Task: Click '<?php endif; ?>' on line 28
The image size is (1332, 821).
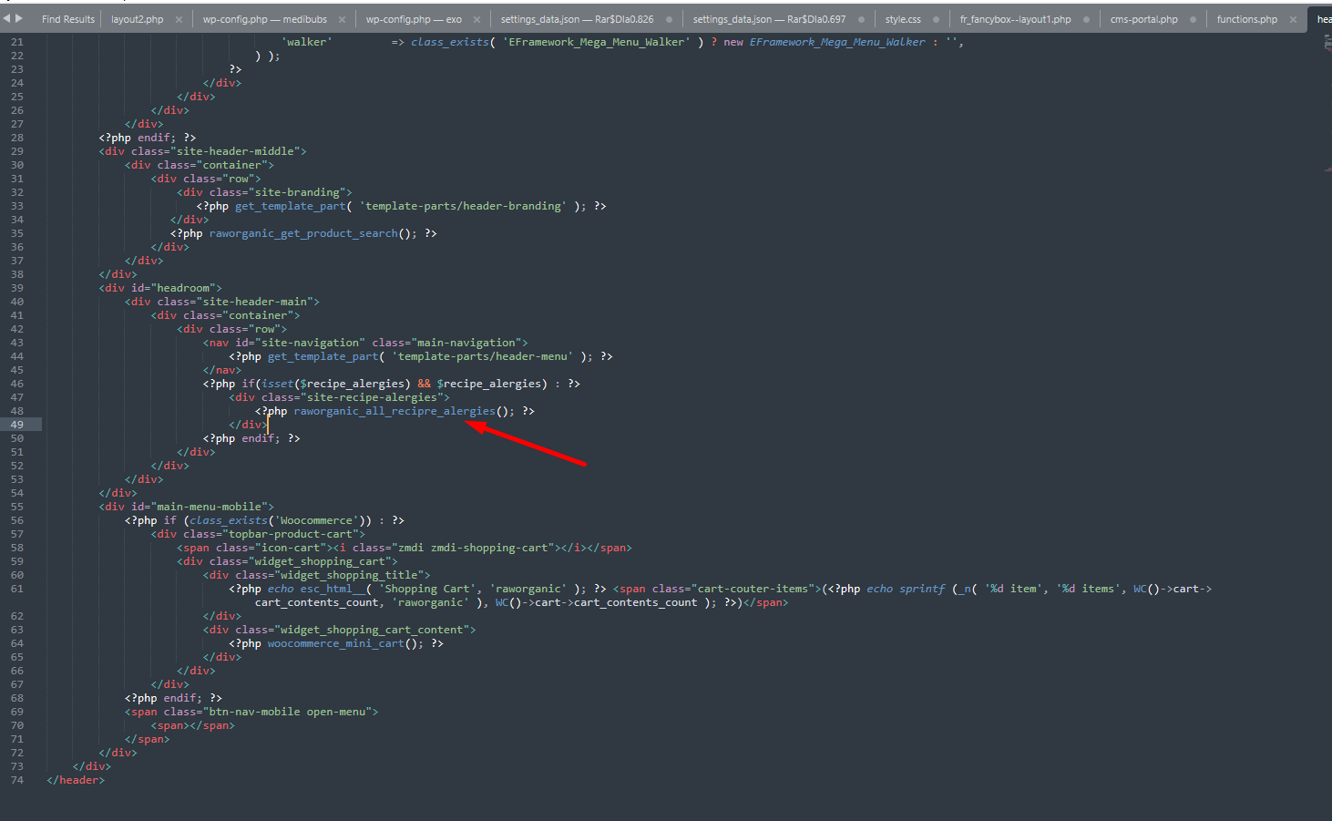Action: (148, 138)
